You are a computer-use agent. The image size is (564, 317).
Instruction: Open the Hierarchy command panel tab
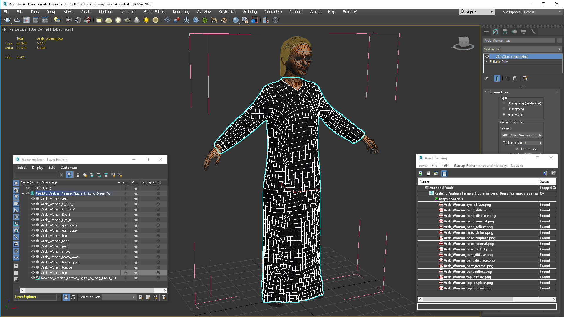(x=505, y=32)
